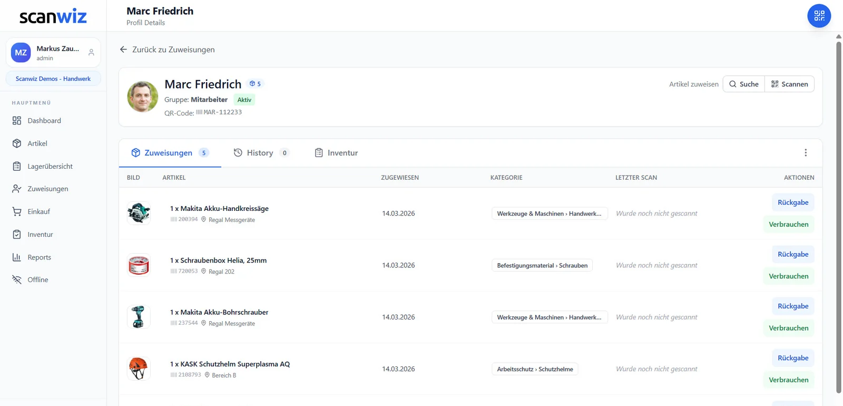Click the Einkauf shopping cart icon
This screenshot has width=843, height=406.
17,211
